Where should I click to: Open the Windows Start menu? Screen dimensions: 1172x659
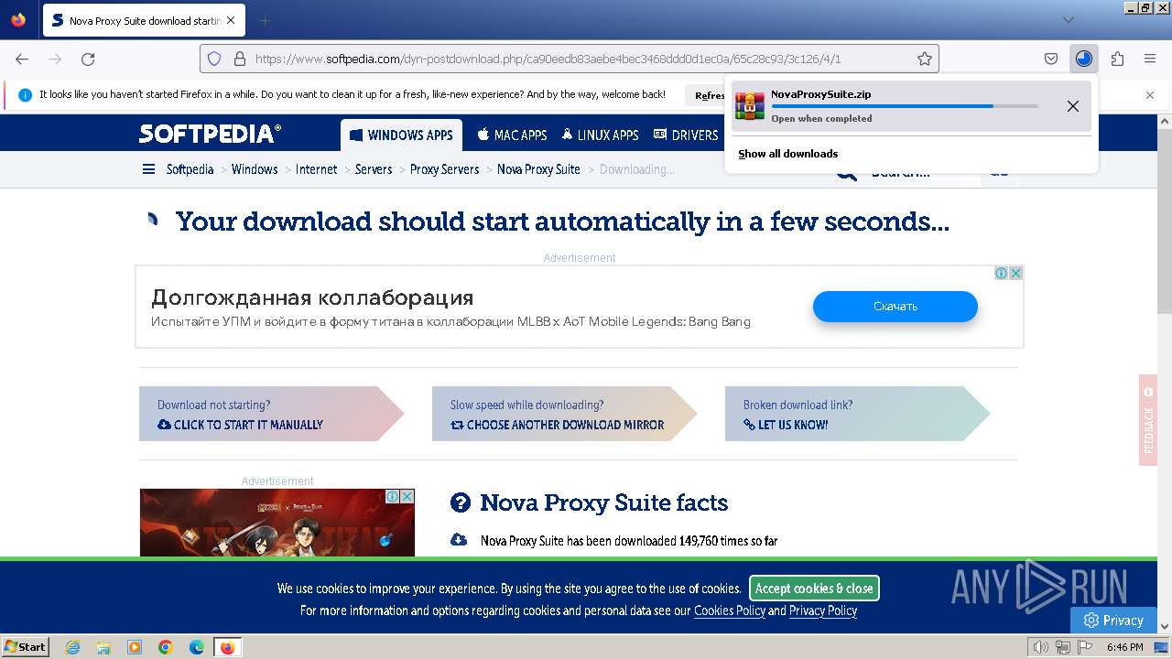[25, 647]
